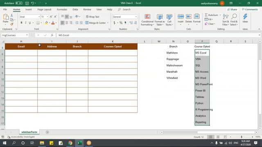
Task: Click the column K header
Action: tap(113, 41)
